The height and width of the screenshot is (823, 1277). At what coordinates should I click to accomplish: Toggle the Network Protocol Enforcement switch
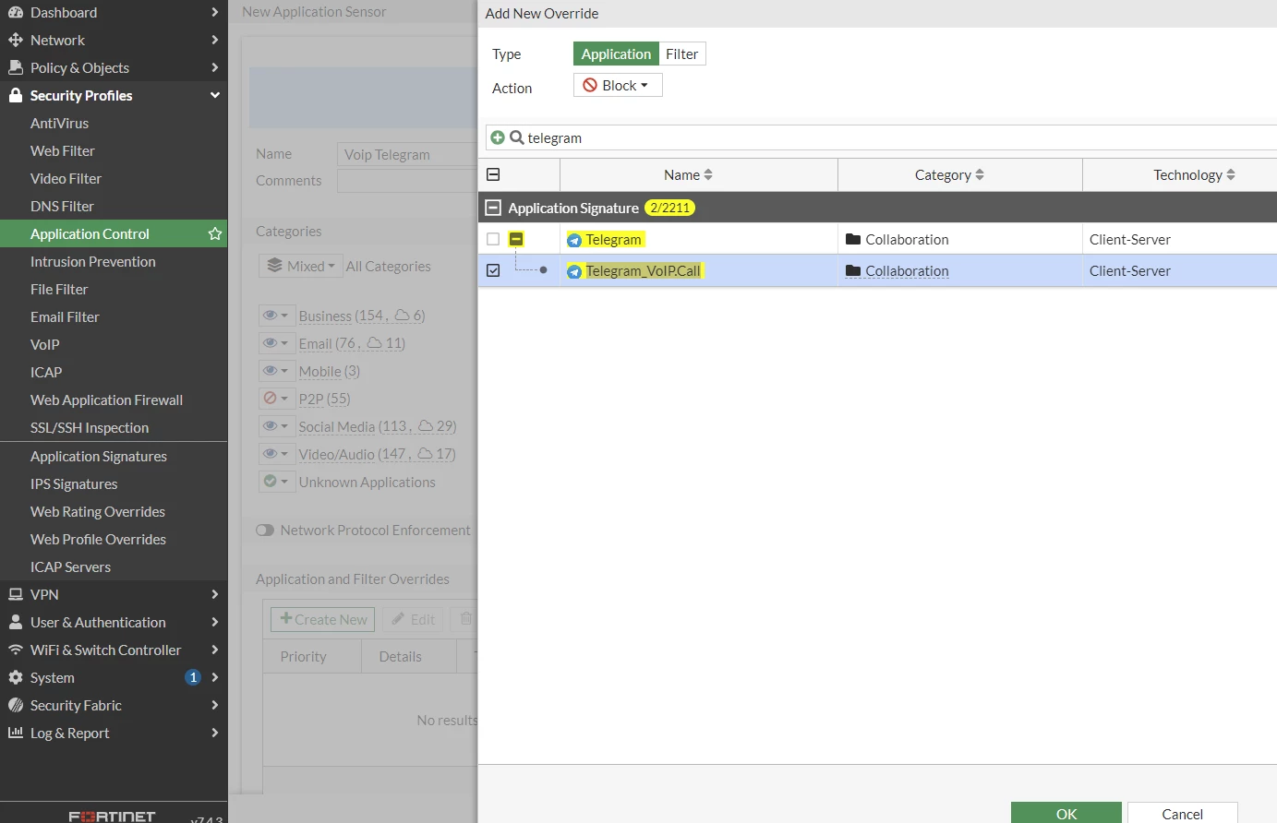[x=265, y=531]
